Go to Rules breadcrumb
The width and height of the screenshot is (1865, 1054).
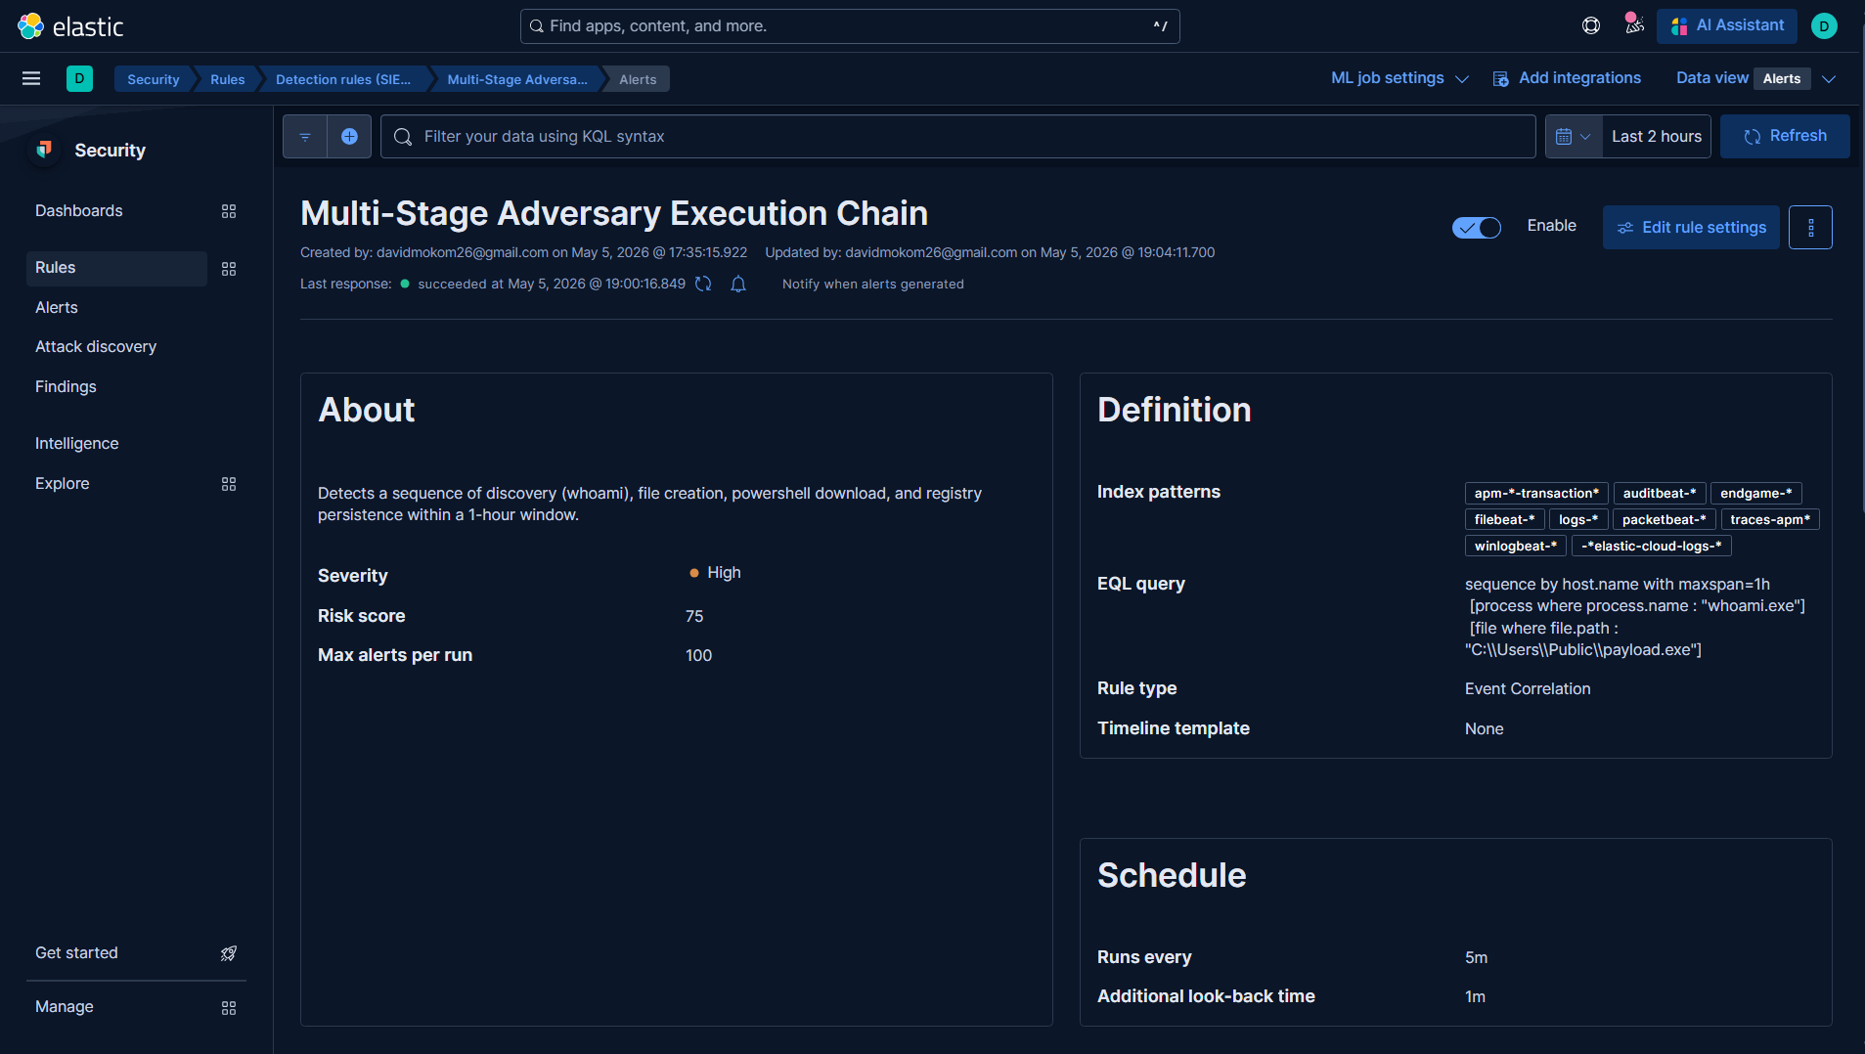click(228, 79)
